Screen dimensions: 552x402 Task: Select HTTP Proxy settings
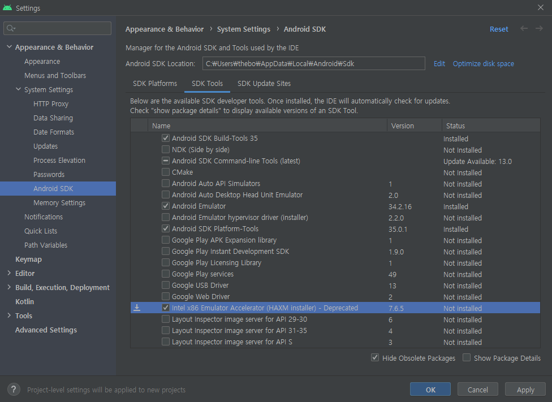pos(51,103)
